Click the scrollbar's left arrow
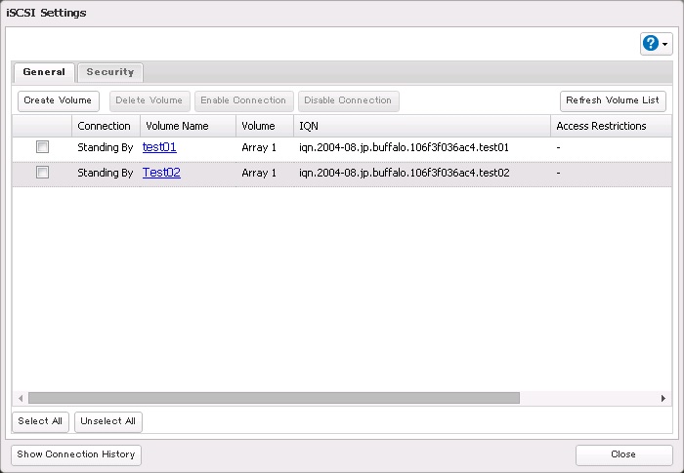 click(x=21, y=398)
